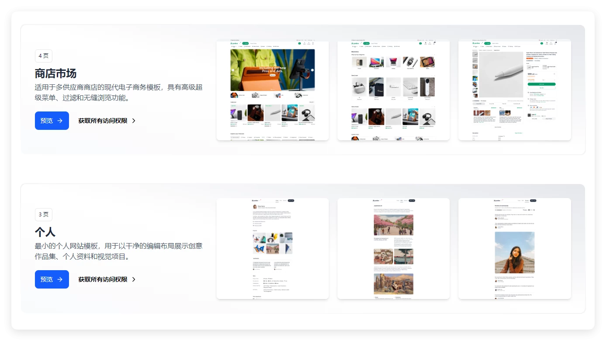Click the right carousel arrow in the store homepage preview

point(312,70)
